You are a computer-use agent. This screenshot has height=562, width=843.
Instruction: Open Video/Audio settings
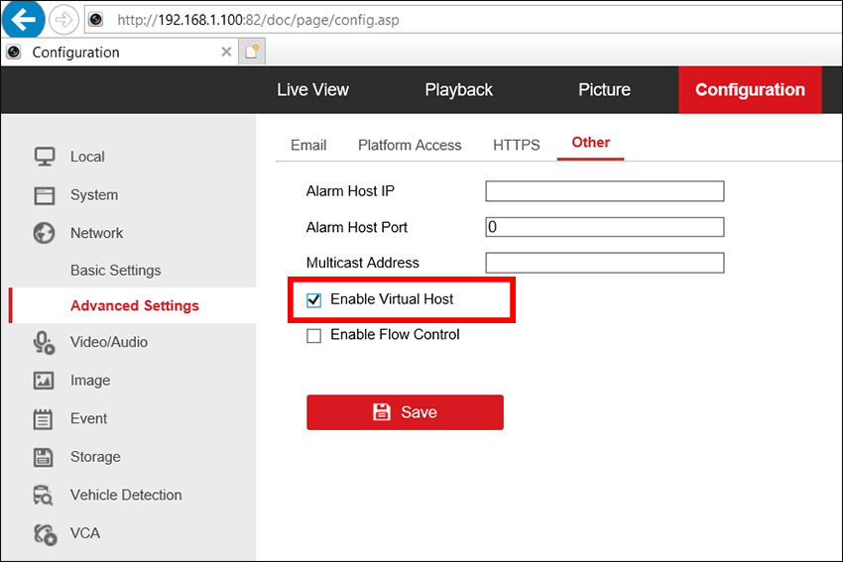click(x=109, y=342)
